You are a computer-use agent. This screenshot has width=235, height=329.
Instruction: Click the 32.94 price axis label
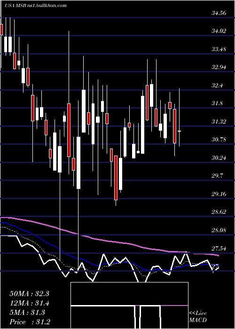point(219,67)
